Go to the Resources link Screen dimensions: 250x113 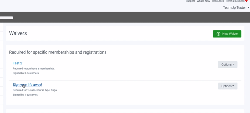218,1
